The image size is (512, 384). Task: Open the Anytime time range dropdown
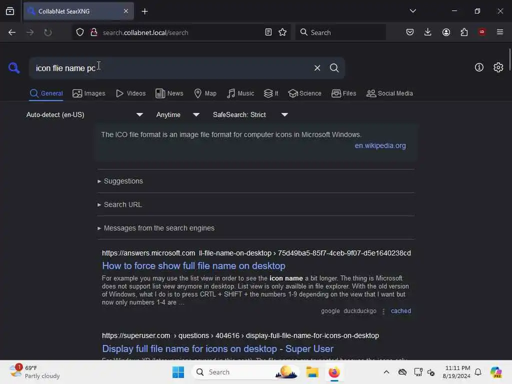tap(177, 114)
